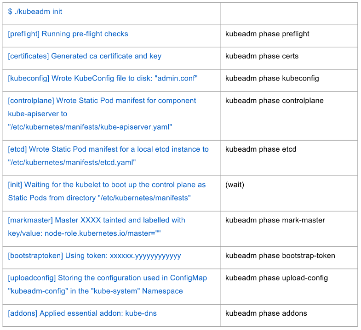
Task: Click '[addons] Applied essential addon: kube-dns' line
Action: pos(82,313)
